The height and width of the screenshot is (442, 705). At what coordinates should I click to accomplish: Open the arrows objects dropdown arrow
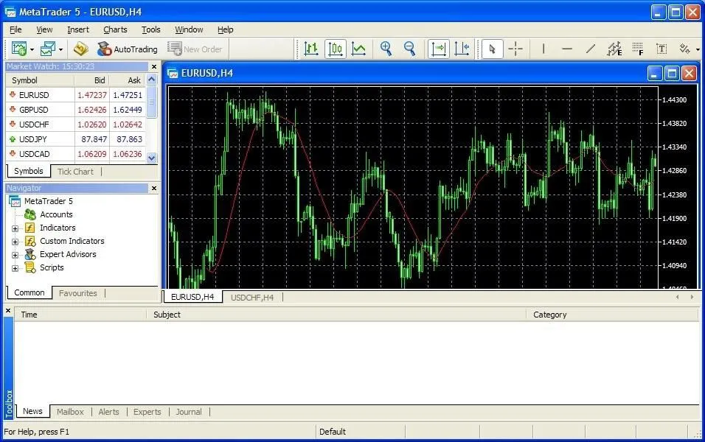click(x=698, y=49)
